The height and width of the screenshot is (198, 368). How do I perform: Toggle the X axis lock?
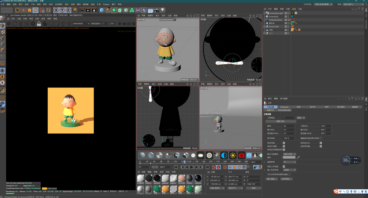pyautogui.click(x=56, y=10)
